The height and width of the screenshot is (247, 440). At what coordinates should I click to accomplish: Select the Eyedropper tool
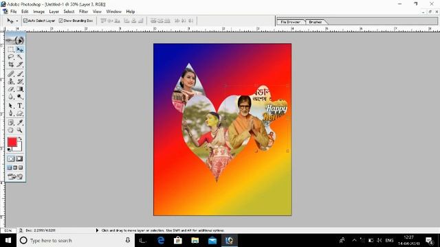[x=20, y=123]
